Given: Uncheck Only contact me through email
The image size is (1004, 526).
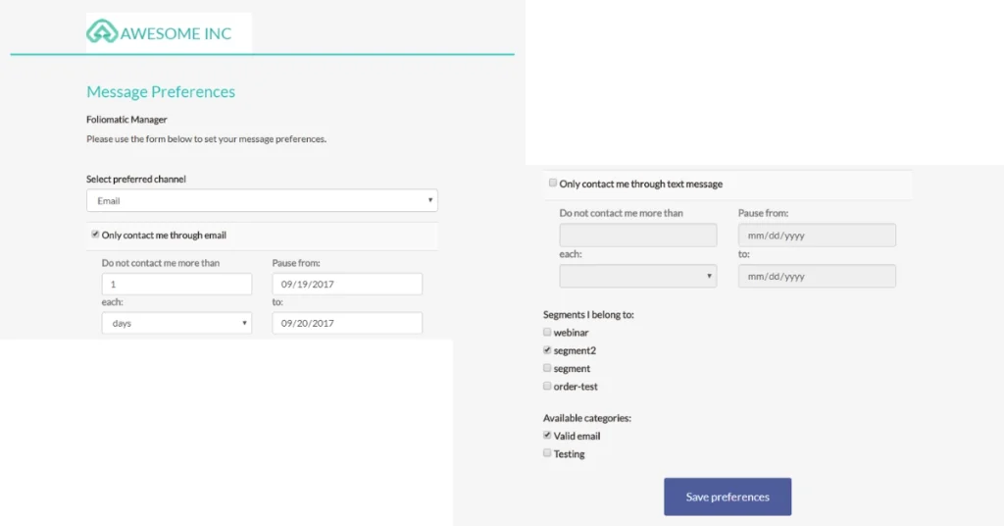Looking at the screenshot, I should click(x=95, y=235).
